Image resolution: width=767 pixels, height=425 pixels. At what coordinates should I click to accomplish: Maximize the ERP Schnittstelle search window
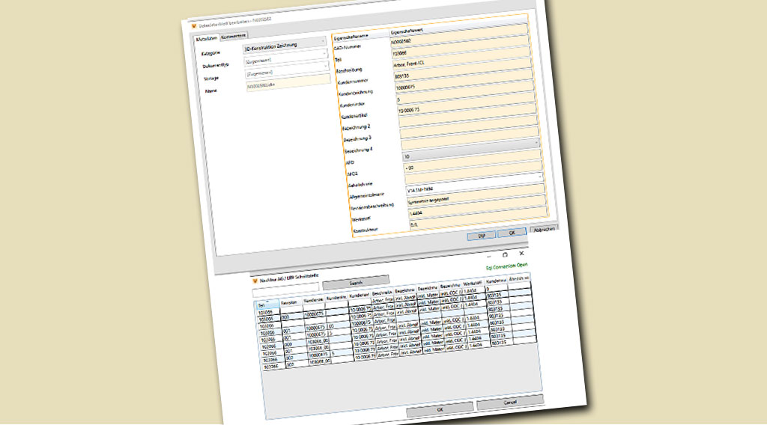point(504,254)
